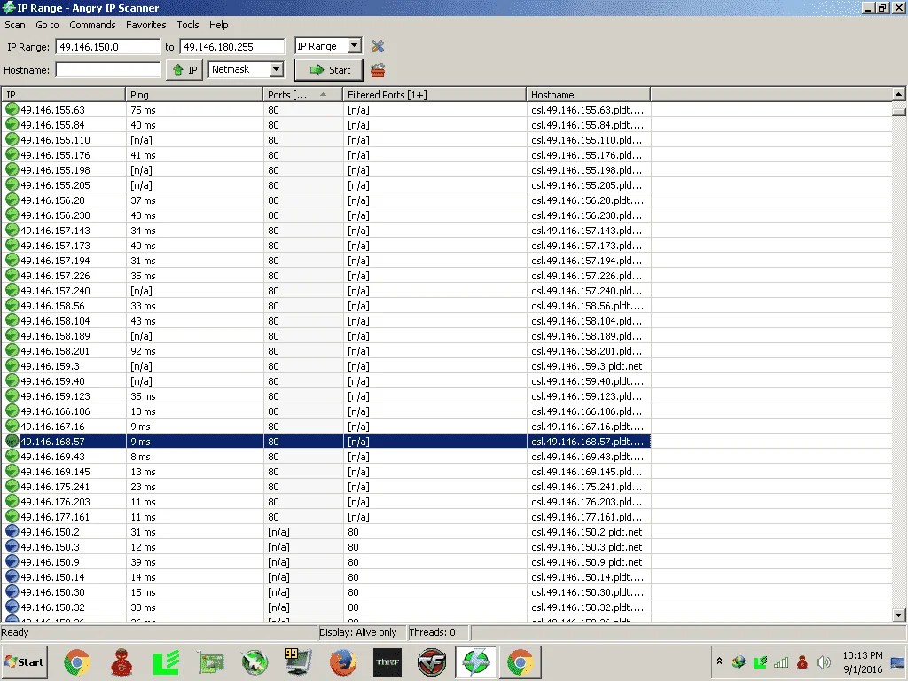Click the green status icon for 49.146.158.201
The width and height of the screenshot is (908, 681).
(x=12, y=350)
